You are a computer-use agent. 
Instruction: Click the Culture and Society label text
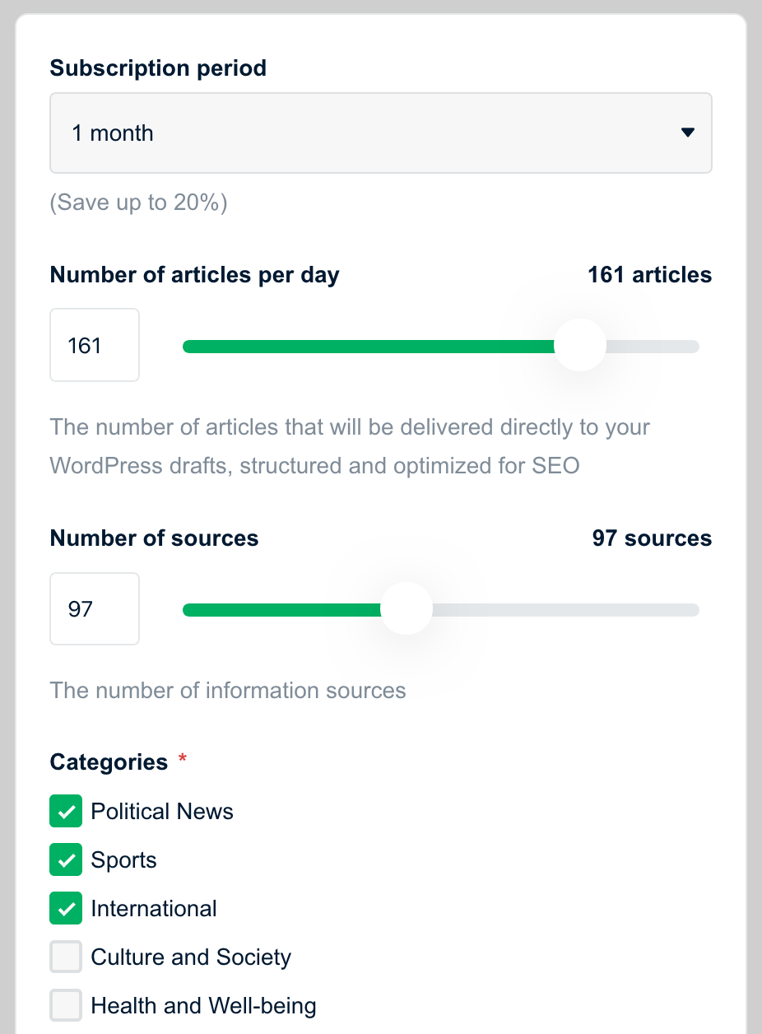click(x=191, y=957)
